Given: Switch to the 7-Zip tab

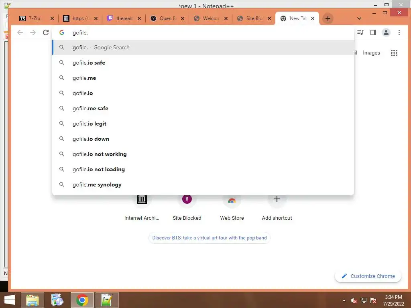Looking at the screenshot, I should (x=34, y=18).
